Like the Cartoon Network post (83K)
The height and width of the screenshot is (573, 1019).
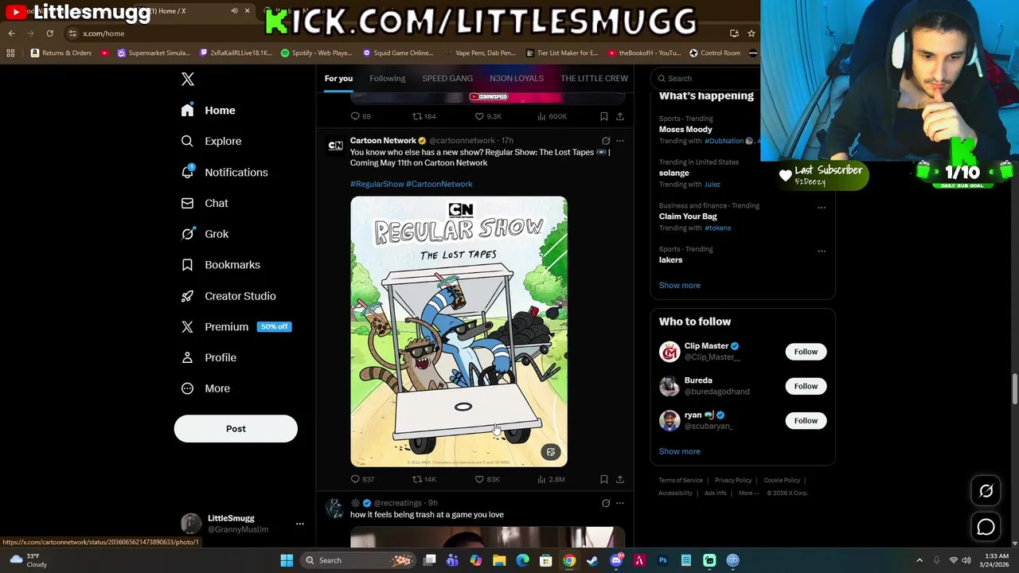(x=487, y=479)
